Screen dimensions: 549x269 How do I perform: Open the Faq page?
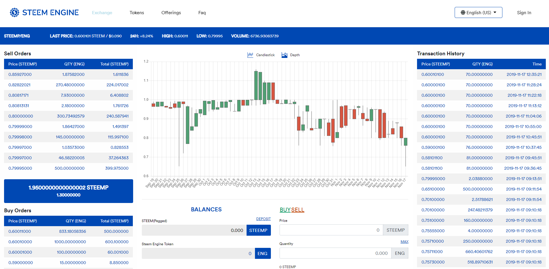tap(202, 13)
